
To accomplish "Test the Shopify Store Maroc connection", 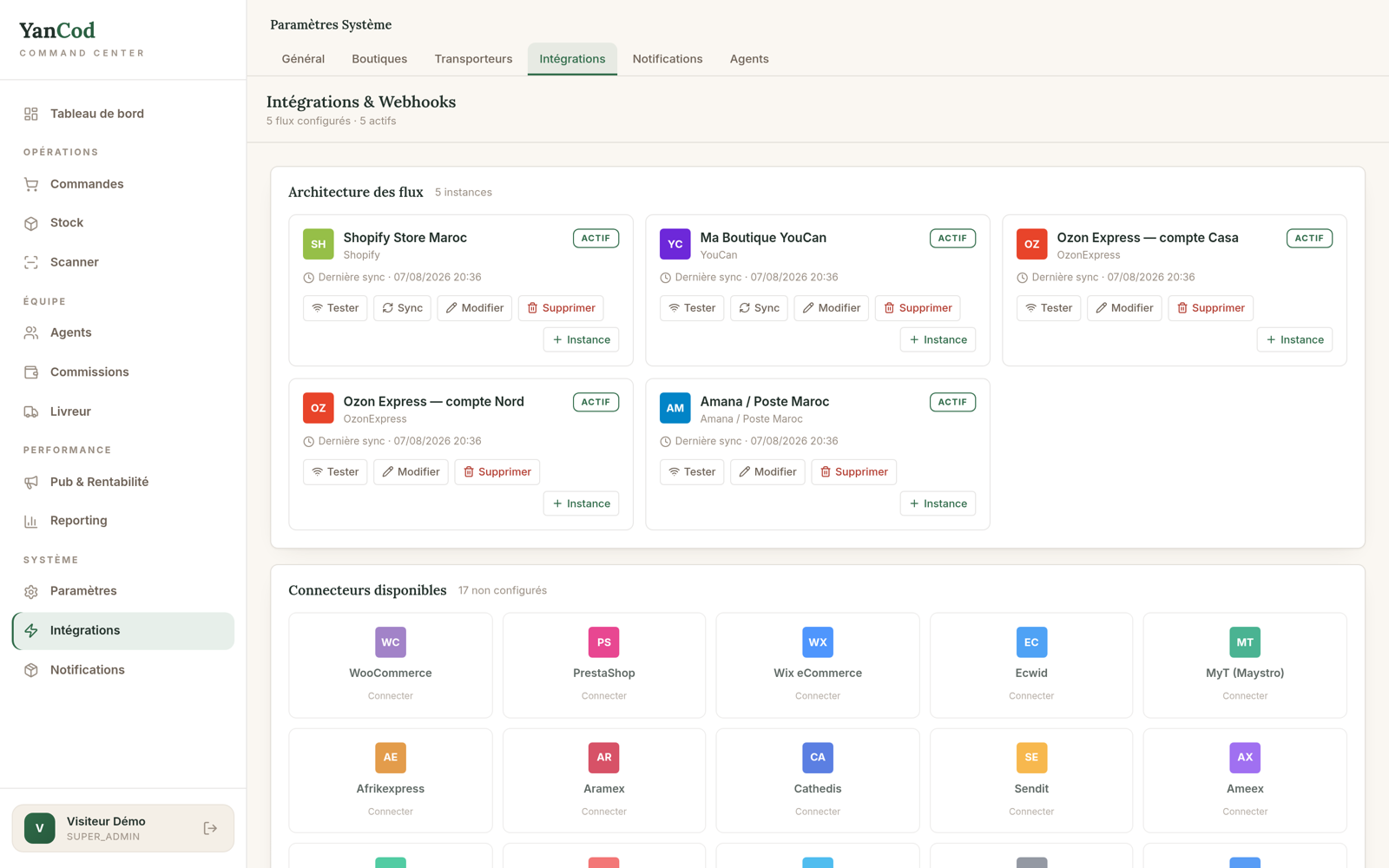I will pyautogui.click(x=335, y=308).
